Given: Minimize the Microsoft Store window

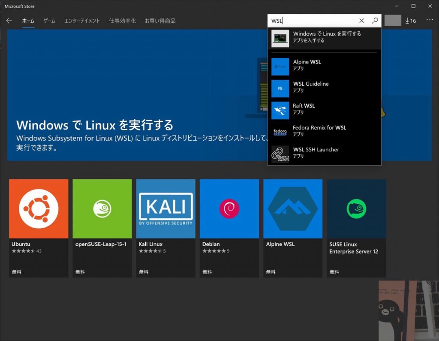Looking at the screenshot, I should (397, 6).
